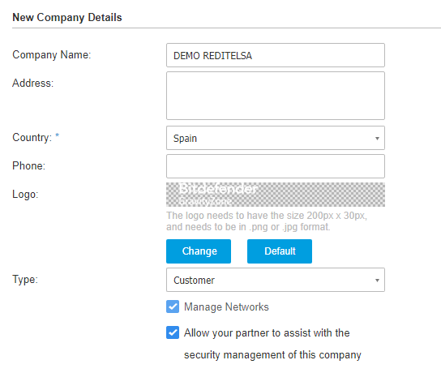Screen dimensions: 441x373
Task: Click the Type dropdown arrow
Action: click(x=377, y=281)
